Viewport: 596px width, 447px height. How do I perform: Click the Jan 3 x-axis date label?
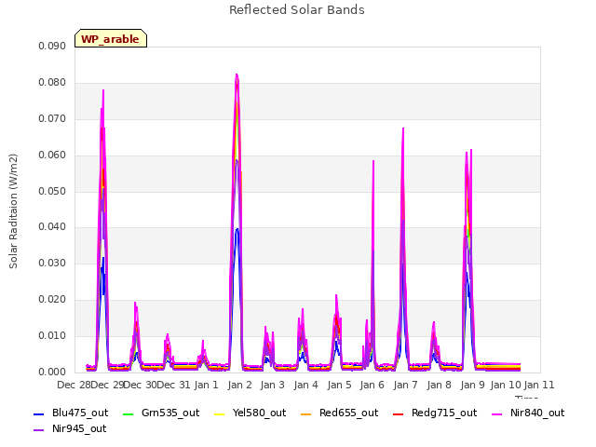click(273, 385)
